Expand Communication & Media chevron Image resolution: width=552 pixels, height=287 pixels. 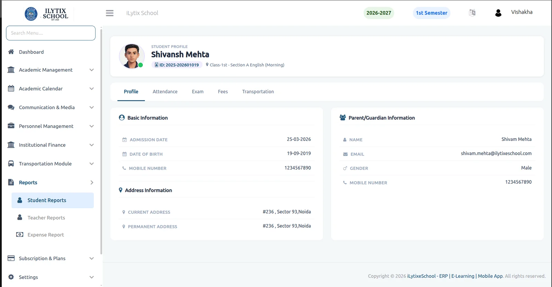(x=92, y=107)
